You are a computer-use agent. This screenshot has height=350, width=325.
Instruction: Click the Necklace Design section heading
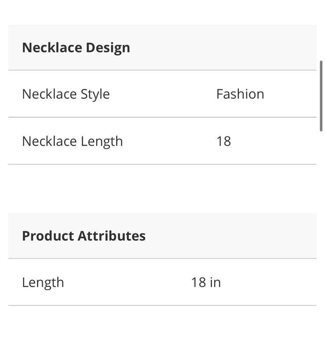(76, 47)
